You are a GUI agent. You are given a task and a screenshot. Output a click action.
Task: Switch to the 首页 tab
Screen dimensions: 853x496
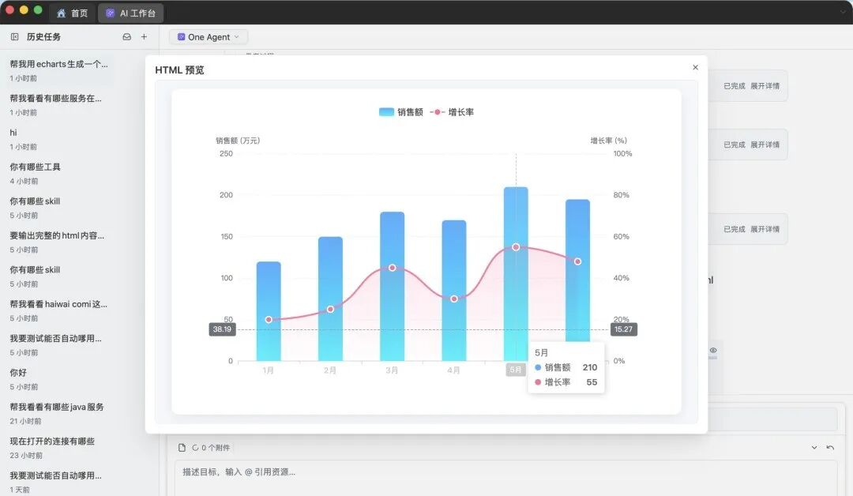pyautogui.click(x=73, y=13)
